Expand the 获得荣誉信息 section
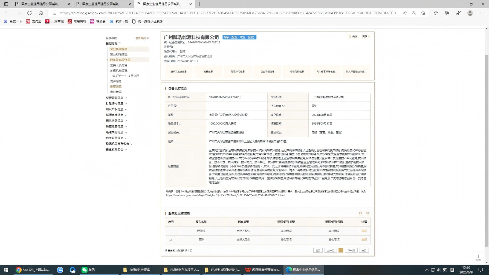This screenshot has height=275, width=489. pos(116,98)
